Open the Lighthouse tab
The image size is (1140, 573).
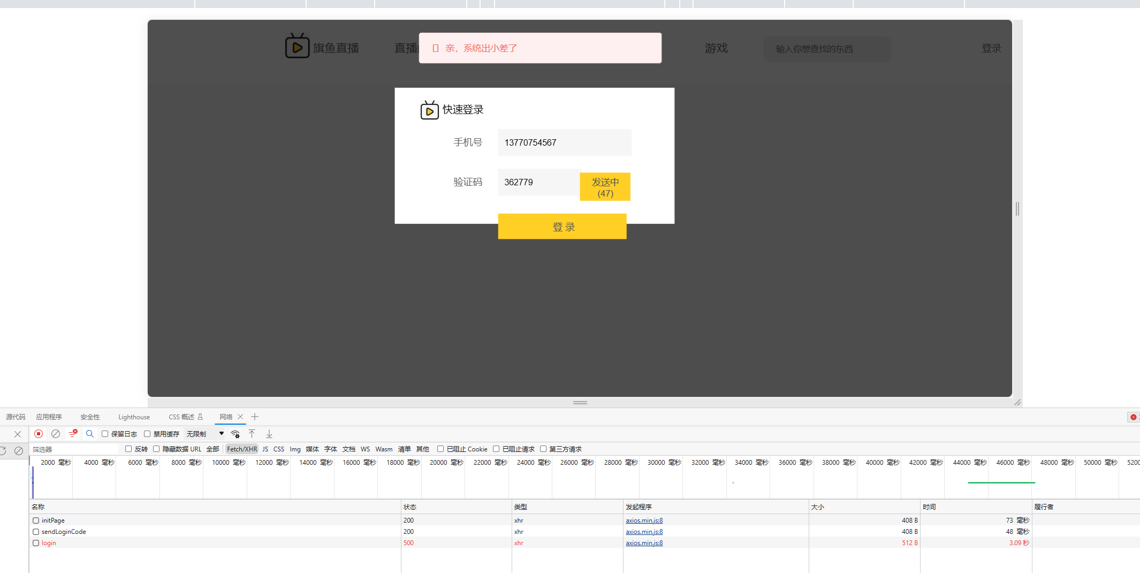point(134,417)
